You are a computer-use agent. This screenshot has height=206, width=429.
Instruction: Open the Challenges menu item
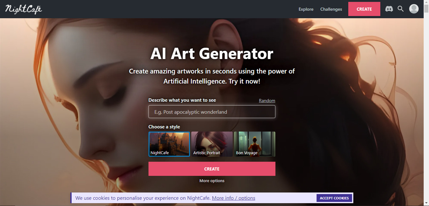pos(331,9)
